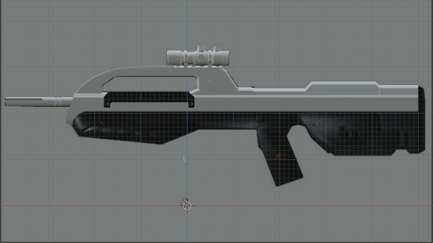Select the rifle barrel near the muzzle
This screenshot has height=243, width=433.
click(38, 102)
